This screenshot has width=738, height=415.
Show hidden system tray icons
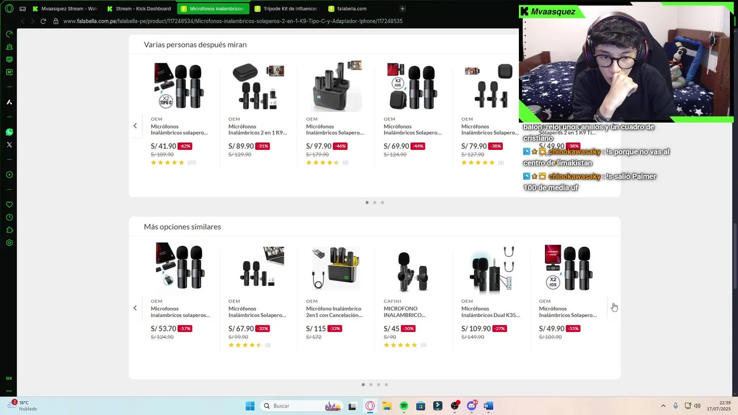(x=663, y=406)
